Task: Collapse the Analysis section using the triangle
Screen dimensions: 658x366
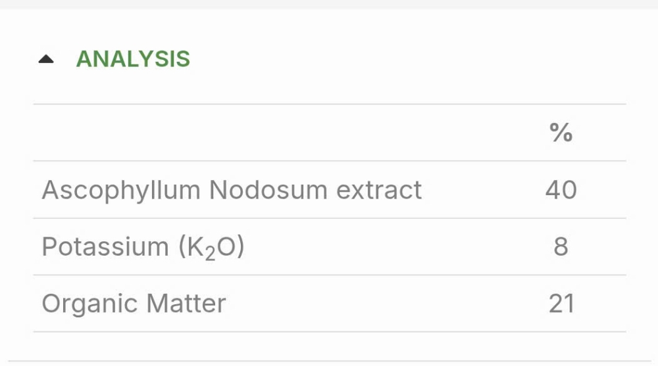Action: 46,59
